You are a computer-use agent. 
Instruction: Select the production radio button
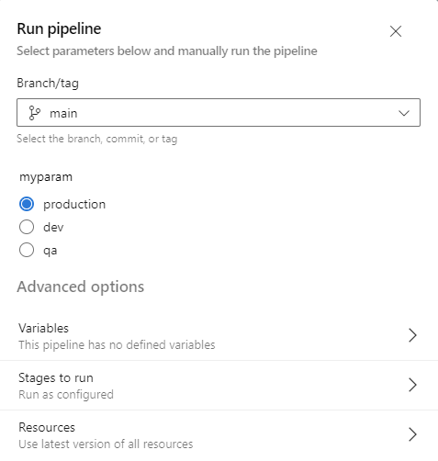(27, 204)
